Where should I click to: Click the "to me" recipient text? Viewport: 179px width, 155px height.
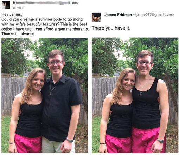click(x=17, y=8)
